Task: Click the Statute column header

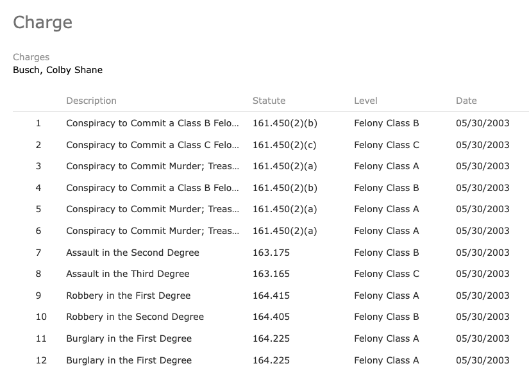Action: point(269,101)
